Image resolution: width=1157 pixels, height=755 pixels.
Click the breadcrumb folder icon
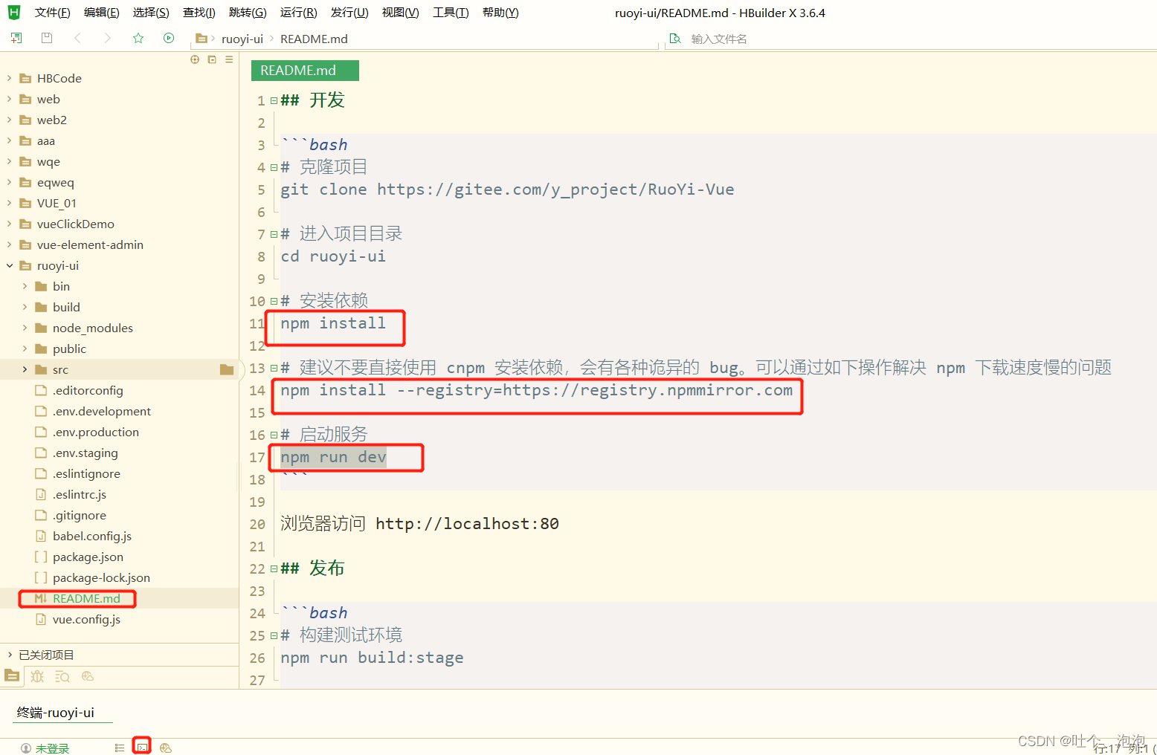[x=201, y=39]
